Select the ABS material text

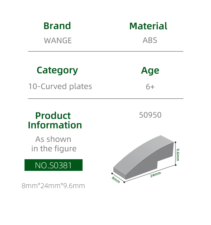150,40
